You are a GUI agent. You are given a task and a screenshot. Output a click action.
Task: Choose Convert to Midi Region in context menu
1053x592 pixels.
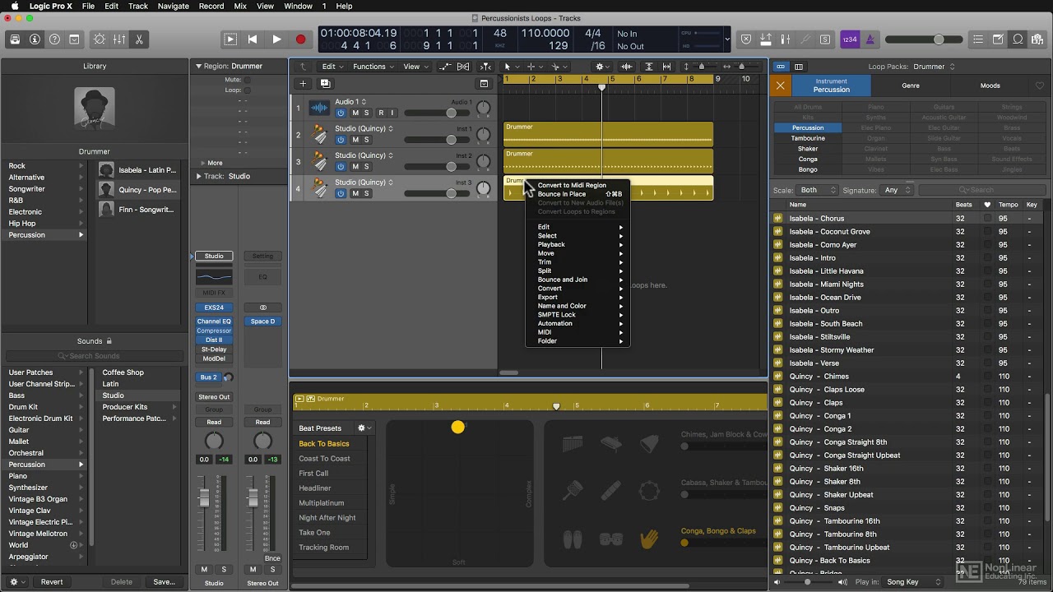578,185
